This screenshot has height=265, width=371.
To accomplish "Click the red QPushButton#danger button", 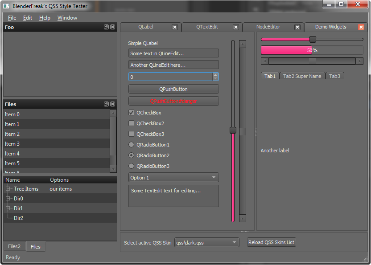I will click(173, 101).
